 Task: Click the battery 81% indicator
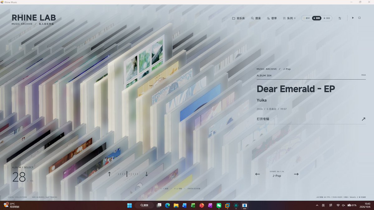tap(352, 205)
